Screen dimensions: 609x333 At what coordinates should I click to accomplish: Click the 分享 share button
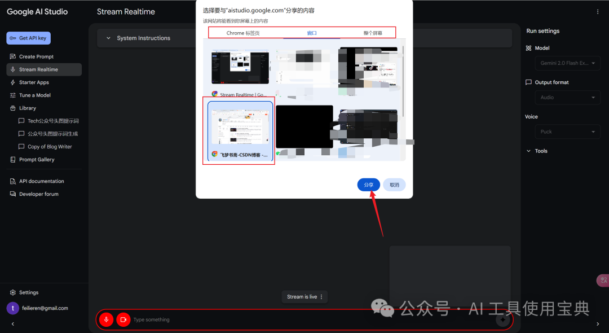pos(369,185)
